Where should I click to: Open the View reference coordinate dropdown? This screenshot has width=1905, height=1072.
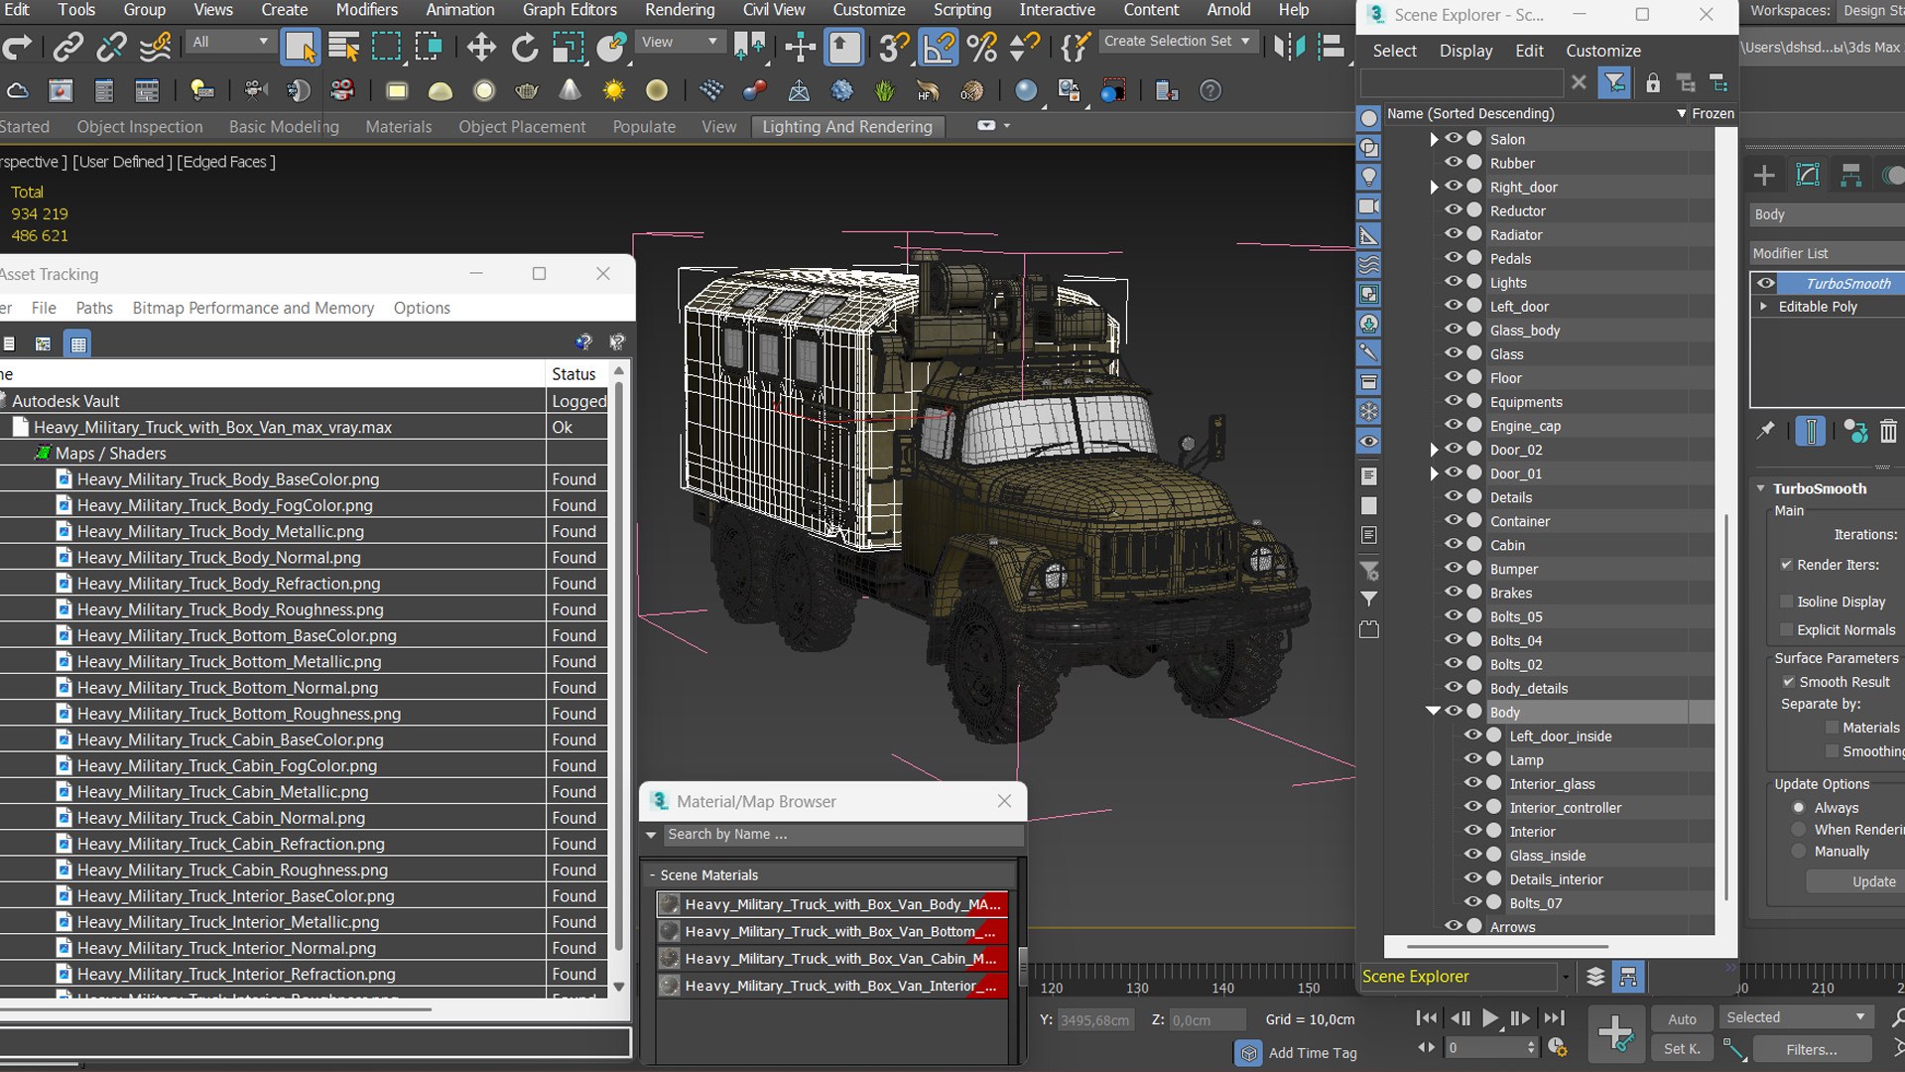click(x=680, y=42)
